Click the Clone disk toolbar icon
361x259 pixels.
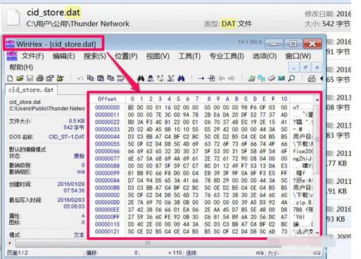251,78
